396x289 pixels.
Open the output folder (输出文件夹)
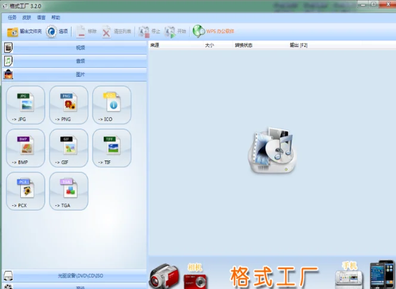[24, 32]
